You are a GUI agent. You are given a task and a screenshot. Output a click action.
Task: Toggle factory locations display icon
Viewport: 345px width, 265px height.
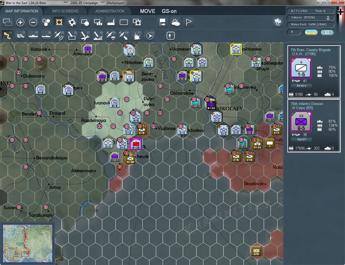click(x=111, y=22)
